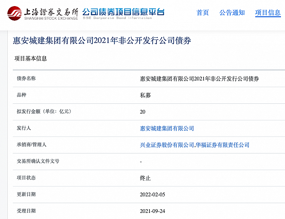
Task: Open underwriter link 兴业证券股份有限公司
Action: [x=167, y=145]
